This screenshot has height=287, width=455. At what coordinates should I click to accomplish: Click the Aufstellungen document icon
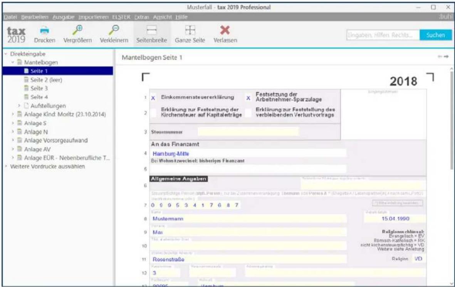tap(27, 105)
